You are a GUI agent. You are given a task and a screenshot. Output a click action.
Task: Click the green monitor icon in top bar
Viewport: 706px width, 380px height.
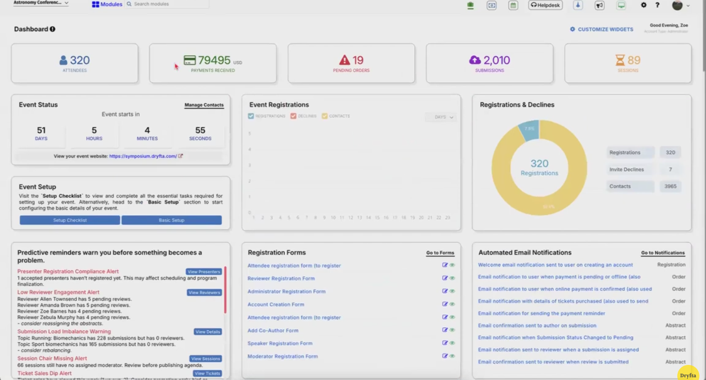[621, 6]
